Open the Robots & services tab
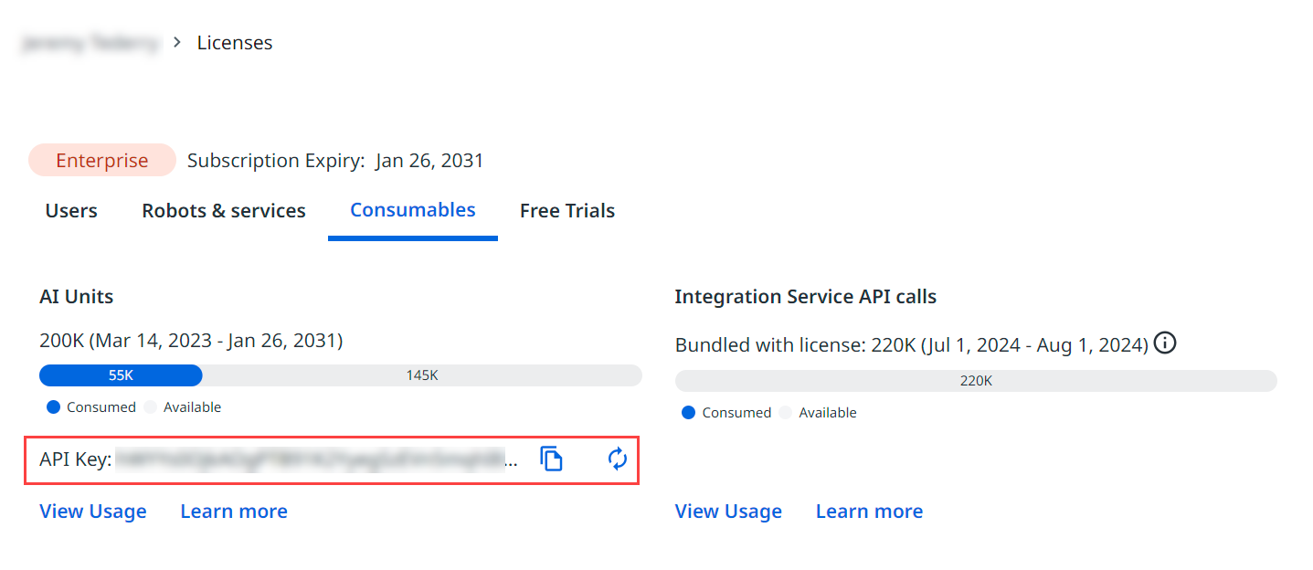1313x570 pixels. [224, 211]
